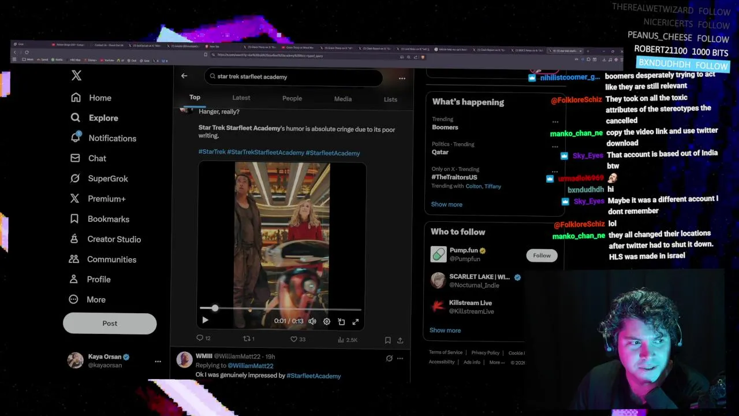This screenshot has width=739, height=416.
Task: Click the @WilliamMatt22 replying-to link
Action: coord(250,366)
